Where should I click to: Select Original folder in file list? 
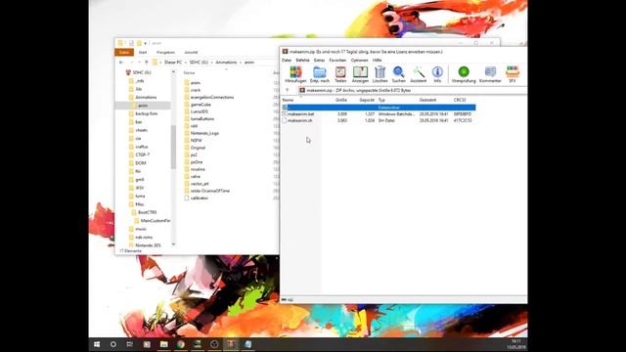(195, 148)
